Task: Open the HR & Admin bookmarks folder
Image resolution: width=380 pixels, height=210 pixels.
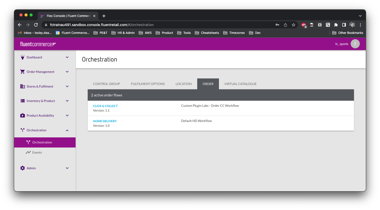Action: [123, 33]
